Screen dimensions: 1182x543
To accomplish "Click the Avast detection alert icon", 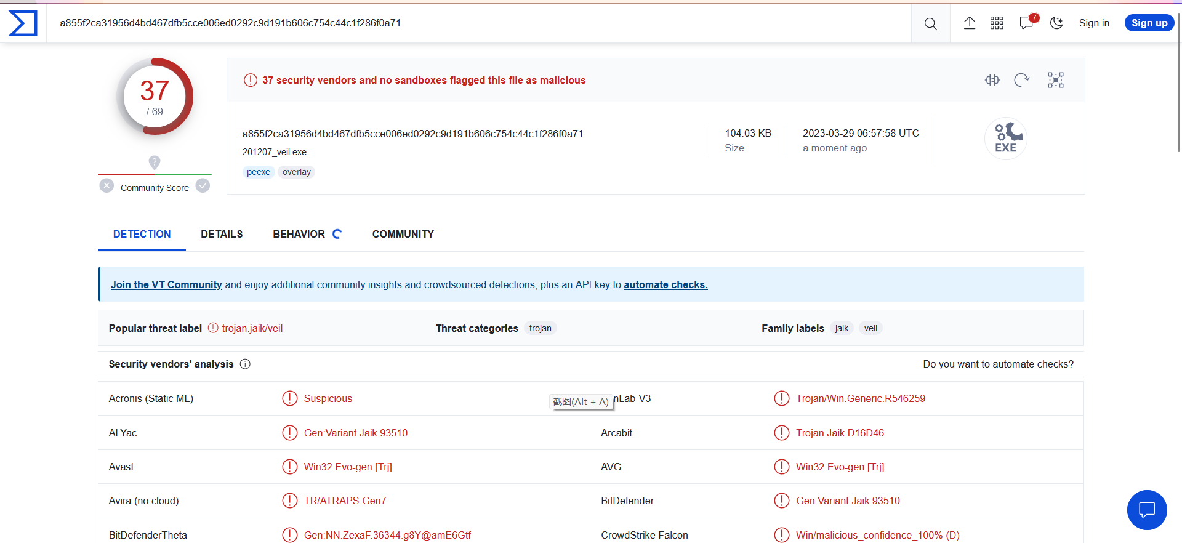I will pyautogui.click(x=290, y=467).
